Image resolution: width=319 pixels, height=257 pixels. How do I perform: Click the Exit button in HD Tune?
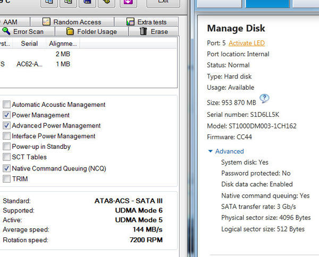click(x=163, y=3)
